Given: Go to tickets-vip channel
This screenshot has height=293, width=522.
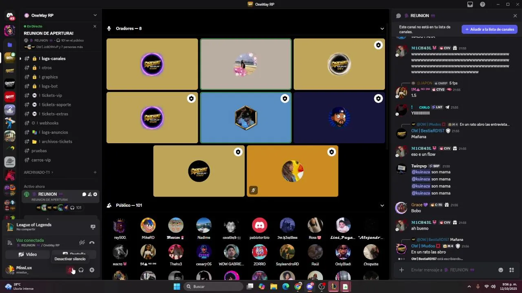Looking at the screenshot, I should click(60, 96).
